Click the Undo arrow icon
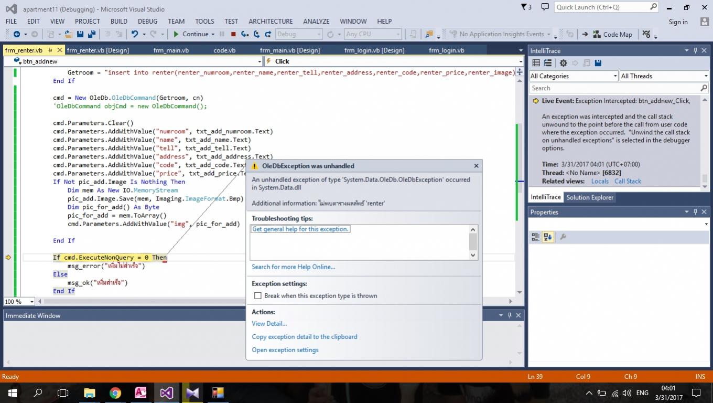 click(x=135, y=34)
